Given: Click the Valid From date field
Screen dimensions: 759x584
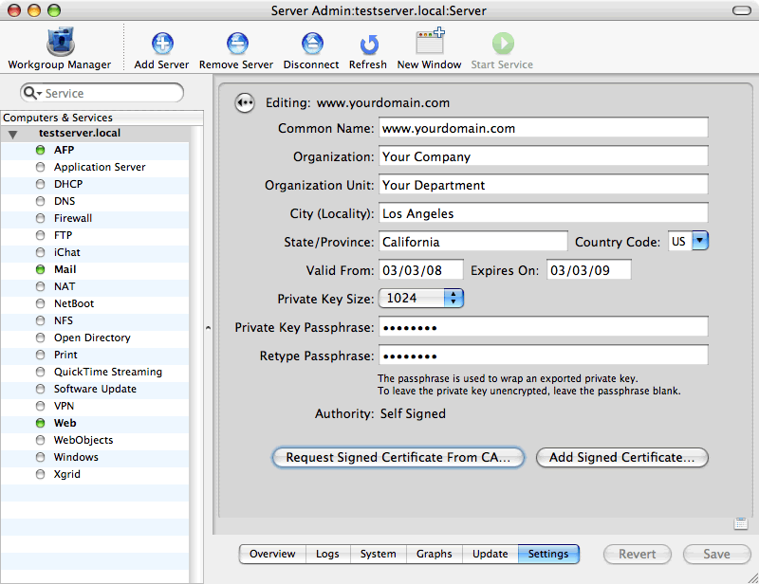Looking at the screenshot, I should (420, 270).
